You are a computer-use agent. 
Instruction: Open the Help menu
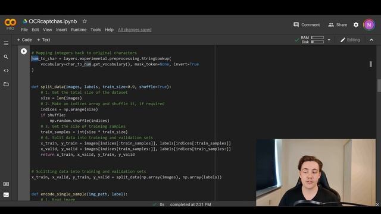tap(109, 30)
